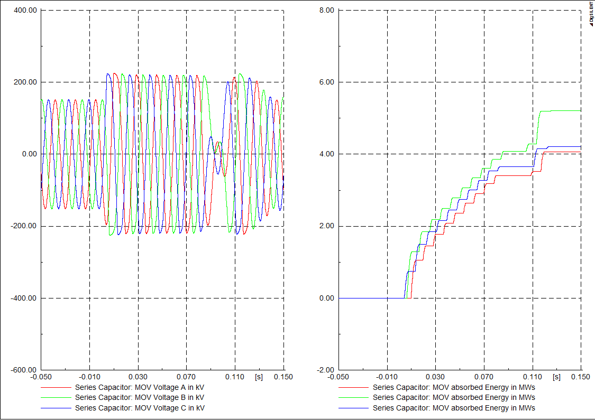
Task: Click the -600.00 y-axis label on voltage plot
Action: [24, 370]
